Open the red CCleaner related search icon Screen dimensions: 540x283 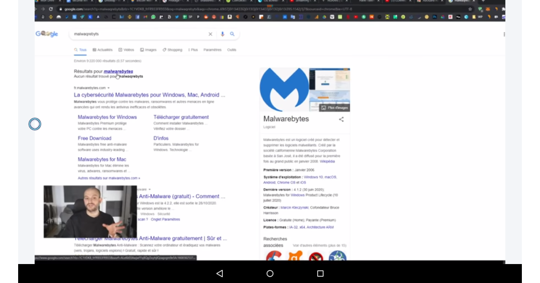(x=274, y=256)
